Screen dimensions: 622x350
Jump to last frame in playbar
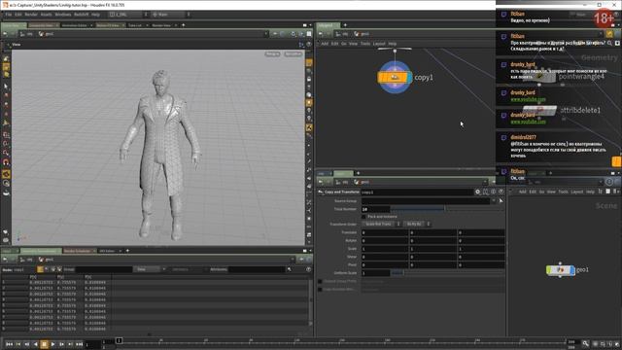[79, 344]
